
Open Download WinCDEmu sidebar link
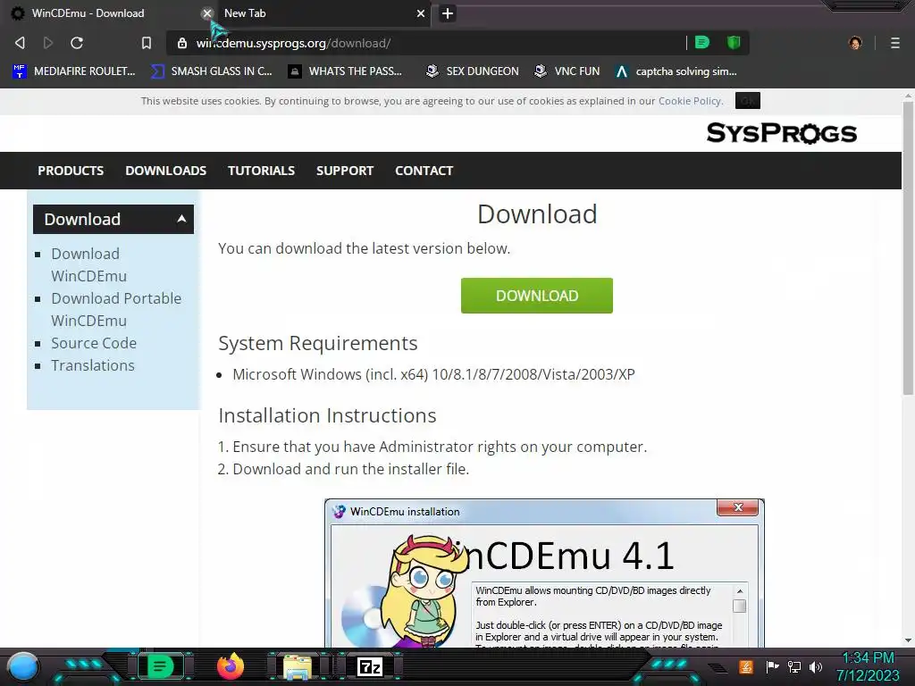[x=88, y=264]
